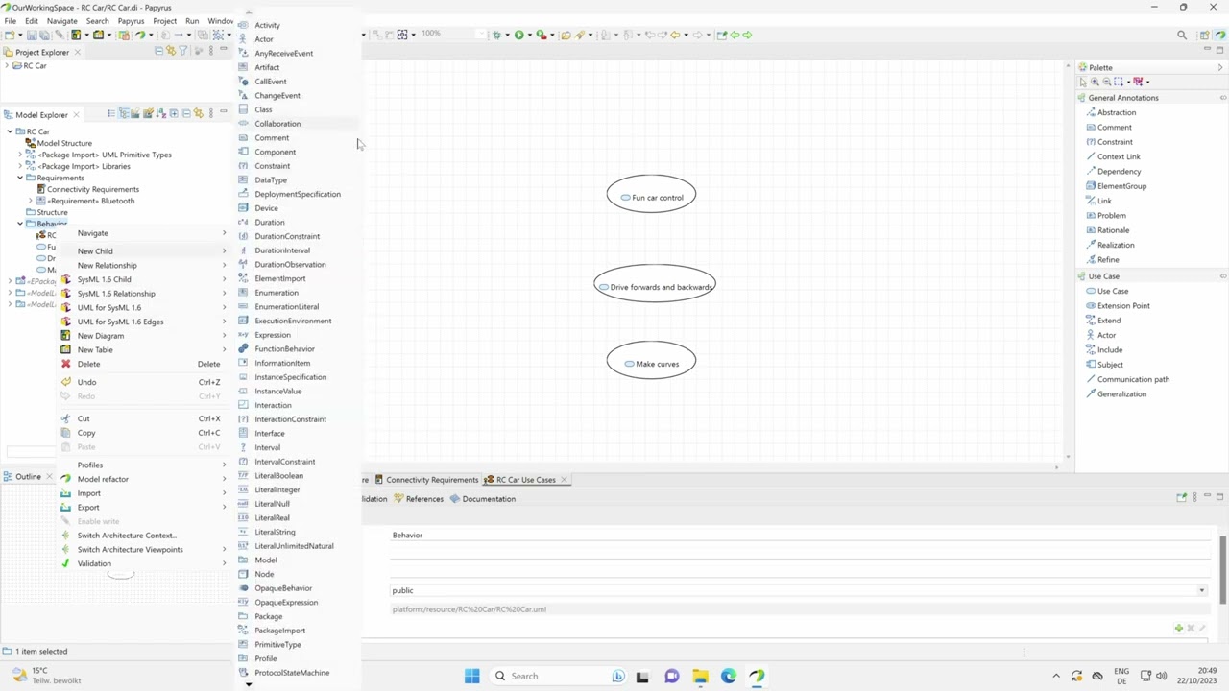Click Expand All in Model Explorer
Viewport: 1229px width, 691px height.
click(173, 114)
